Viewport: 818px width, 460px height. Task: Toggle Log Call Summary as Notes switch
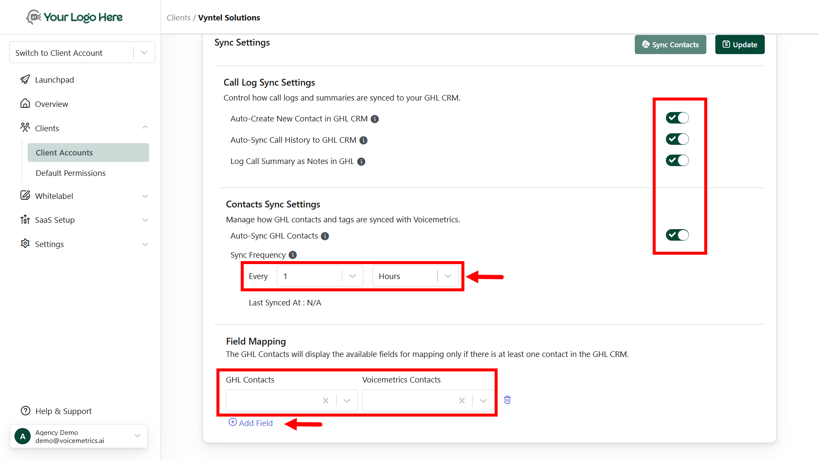pyautogui.click(x=677, y=161)
